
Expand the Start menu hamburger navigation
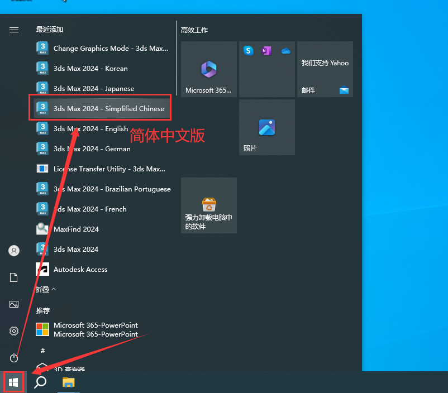[x=14, y=30]
